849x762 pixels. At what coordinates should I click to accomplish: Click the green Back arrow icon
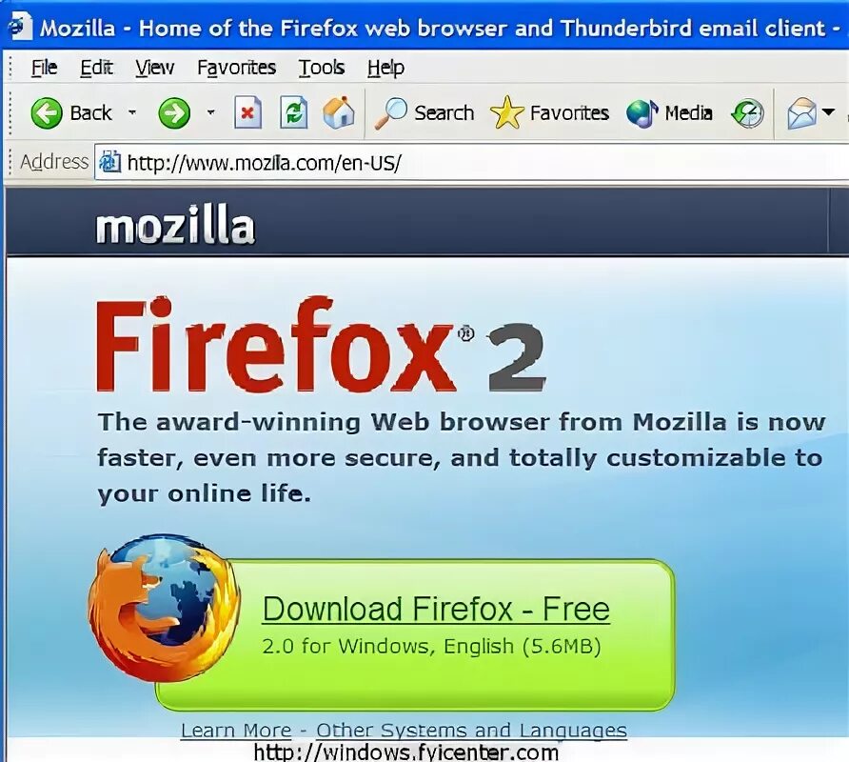click(x=47, y=113)
